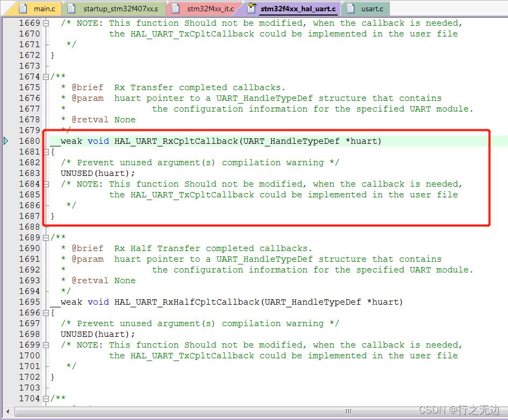The width and height of the screenshot is (508, 420).
Task: Click @retval None on line 1678
Action: 104,120
